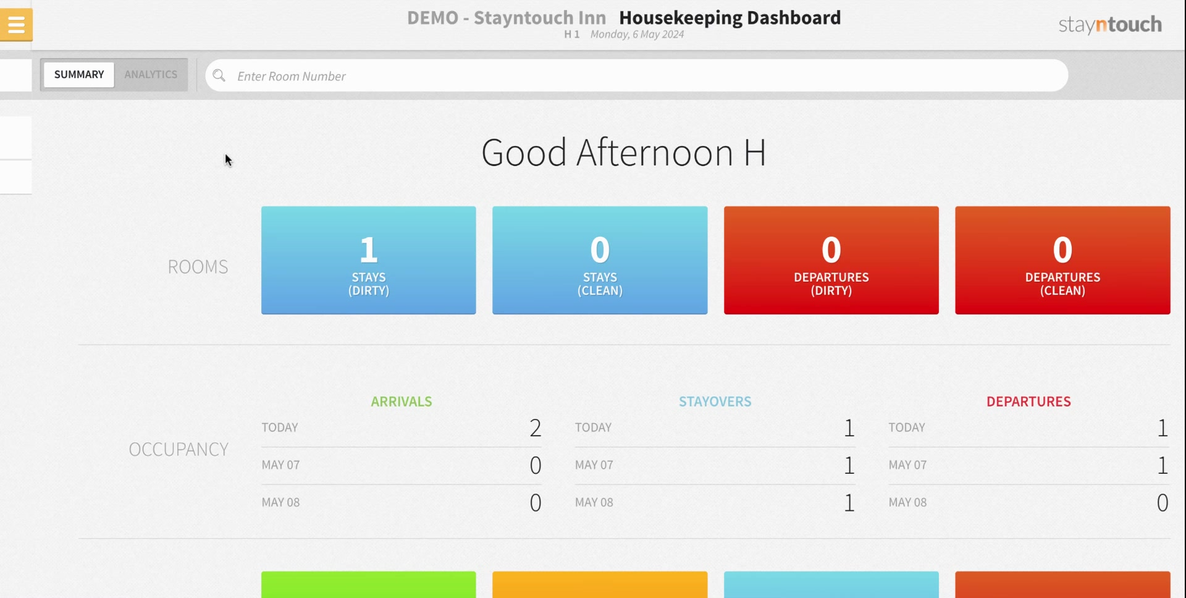Click the Arrivals column heading

tap(402, 402)
